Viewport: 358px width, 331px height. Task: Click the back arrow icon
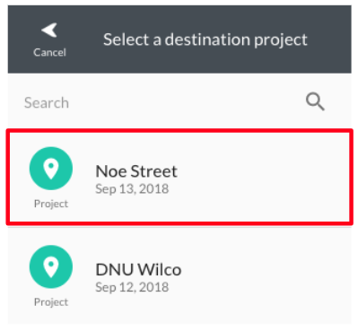49,30
